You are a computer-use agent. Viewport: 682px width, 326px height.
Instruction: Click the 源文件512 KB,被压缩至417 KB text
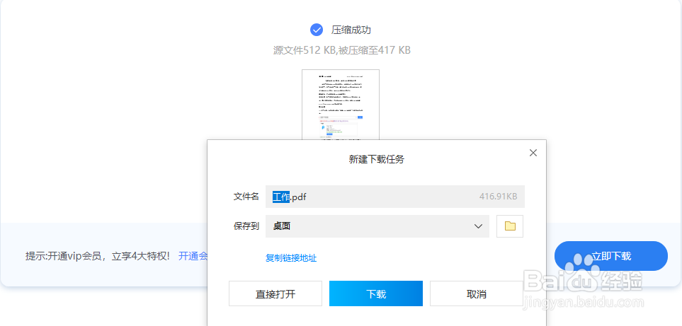pos(342,50)
